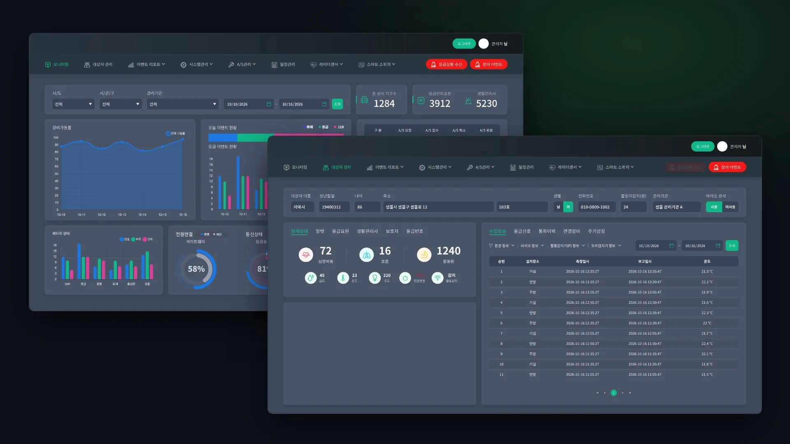Click today's event status color bar
This screenshot has width=790, height=444.
click(x=276, y=137)
